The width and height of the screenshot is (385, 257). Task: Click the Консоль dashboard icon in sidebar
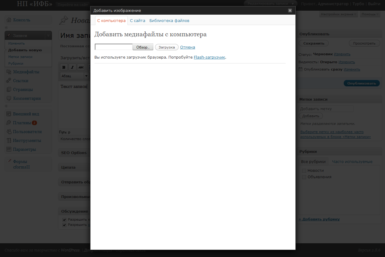click(x=9, y=20)
